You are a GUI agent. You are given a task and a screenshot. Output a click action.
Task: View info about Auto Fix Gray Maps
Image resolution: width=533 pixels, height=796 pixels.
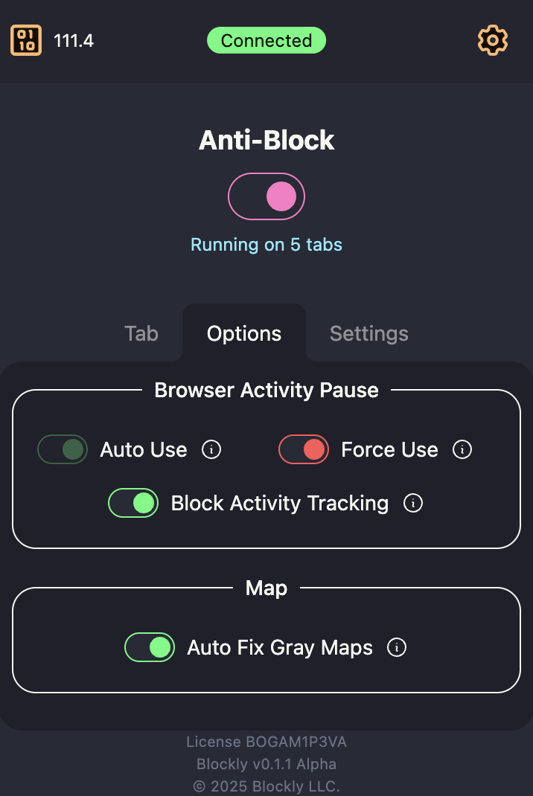(x=397, y=648)
